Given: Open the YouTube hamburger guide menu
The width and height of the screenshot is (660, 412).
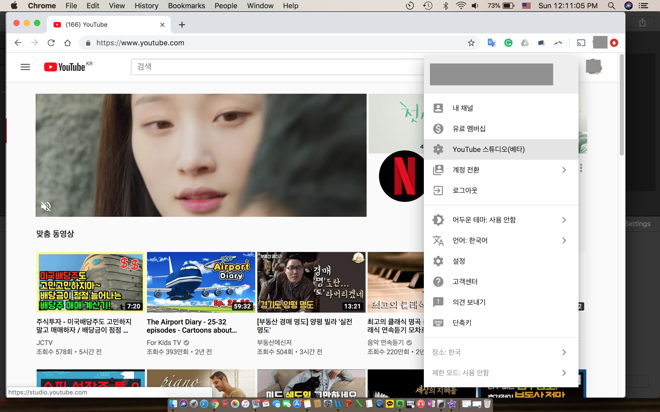Looking at the screenshot, I should (x=25, y=67).
